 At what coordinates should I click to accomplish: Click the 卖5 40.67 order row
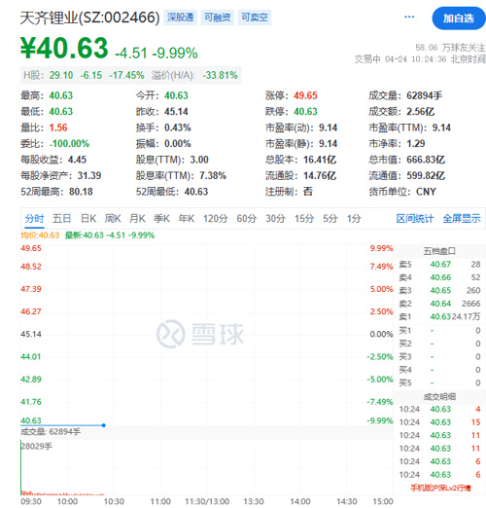[439, 265]
